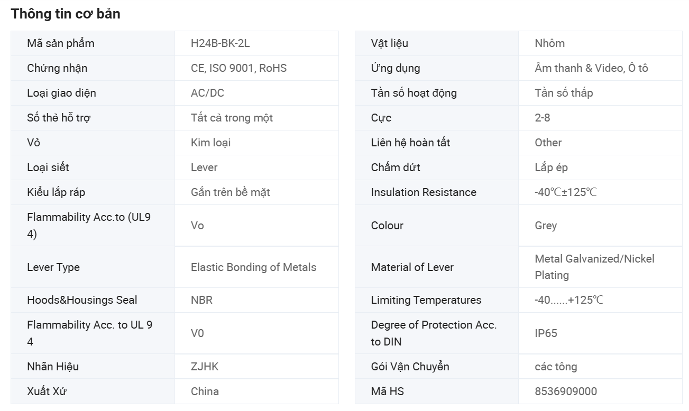Click the product code value H24B-BK-2L
This screenshot has height=411, width=689.
(x=220, y=43)
